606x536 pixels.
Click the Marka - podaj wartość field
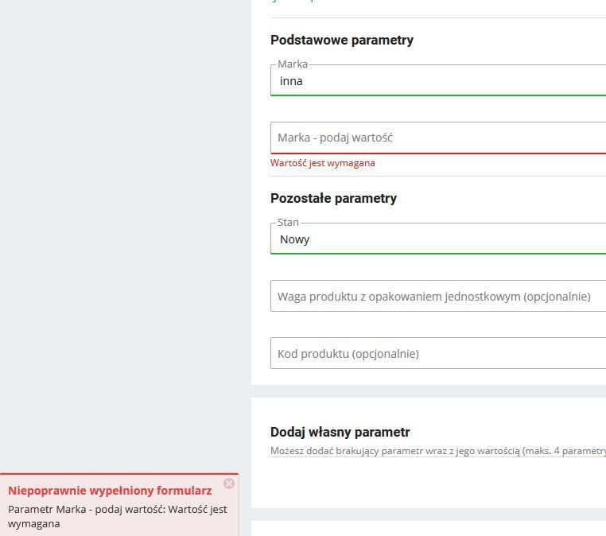tap(437, 138)
